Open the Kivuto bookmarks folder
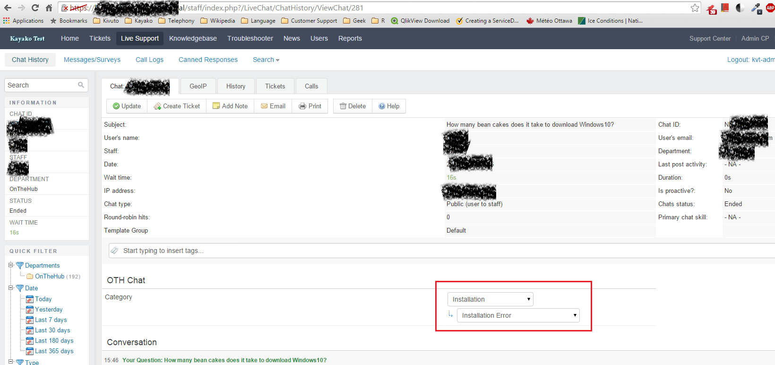775x365 pixels. [106, 21]
